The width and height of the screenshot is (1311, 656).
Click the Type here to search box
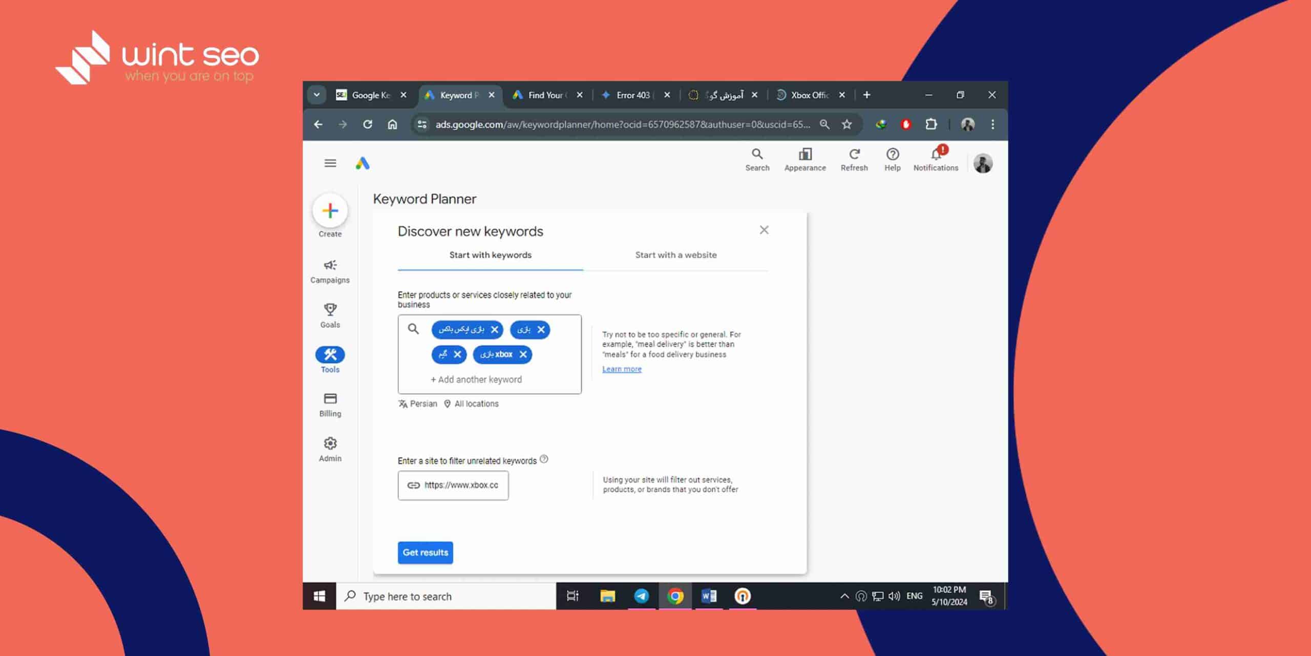(x=446, y=597)
